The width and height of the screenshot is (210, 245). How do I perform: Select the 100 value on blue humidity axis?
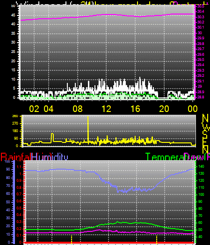(7, 161)
